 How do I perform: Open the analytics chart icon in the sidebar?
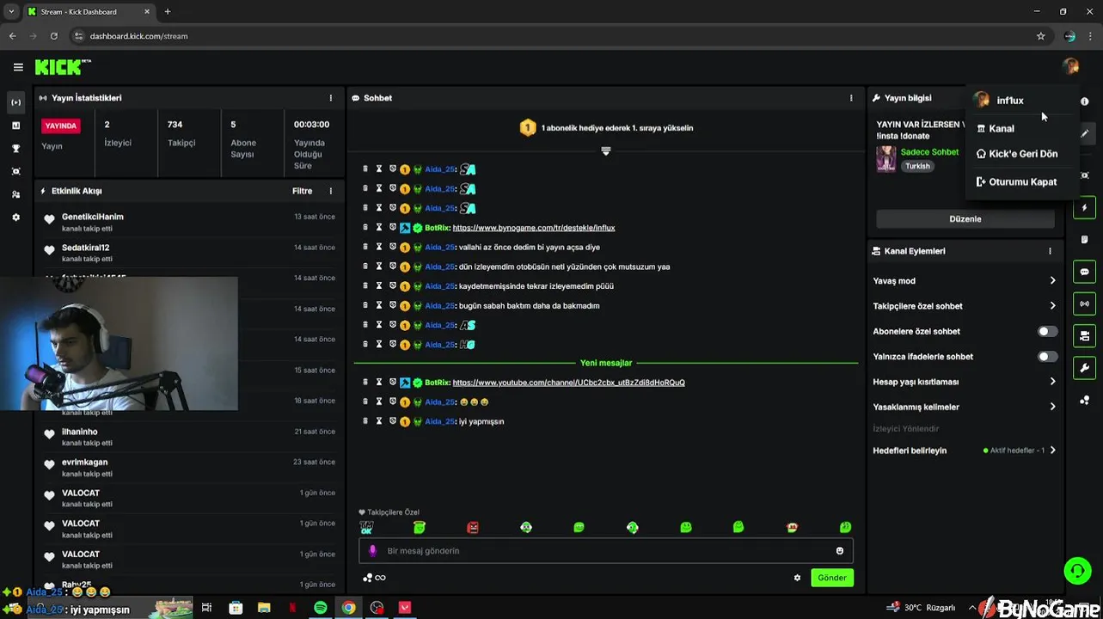pyautogui.click(x=15, y=126)
